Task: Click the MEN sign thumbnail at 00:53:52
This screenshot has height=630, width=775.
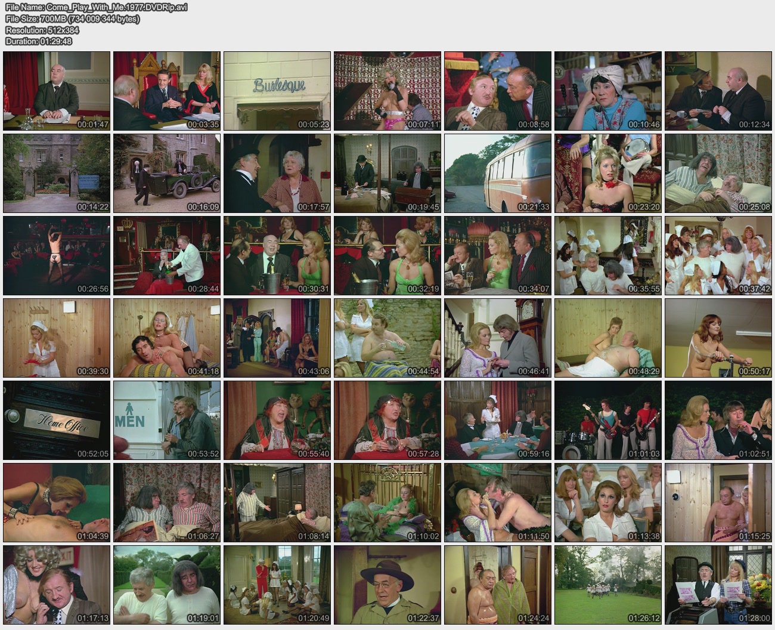Action: (x=167, y=420)
